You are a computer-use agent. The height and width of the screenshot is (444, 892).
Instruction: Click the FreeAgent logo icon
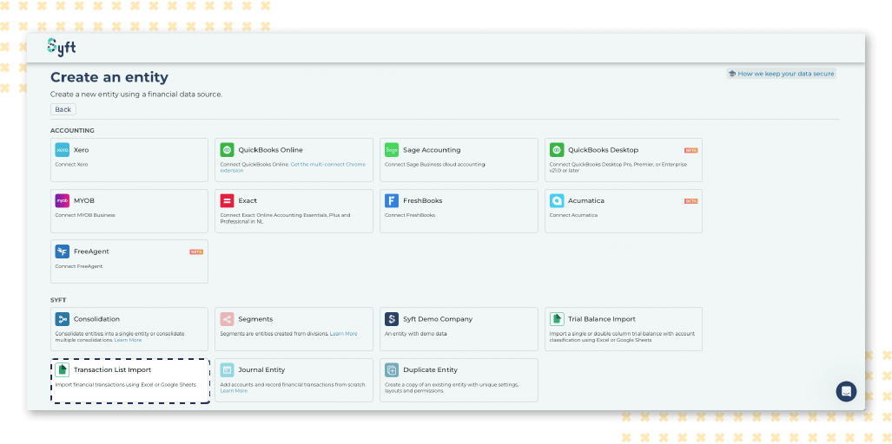(x=62, y=251)
